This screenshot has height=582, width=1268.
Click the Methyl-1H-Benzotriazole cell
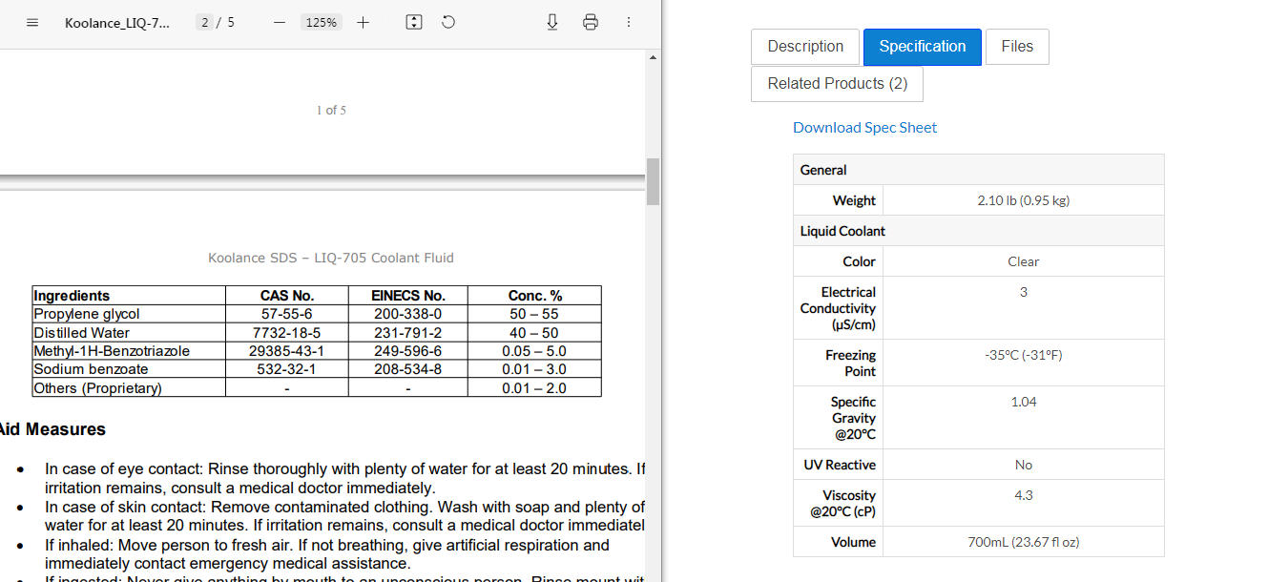pyautogui.click(x=129, y=351)
